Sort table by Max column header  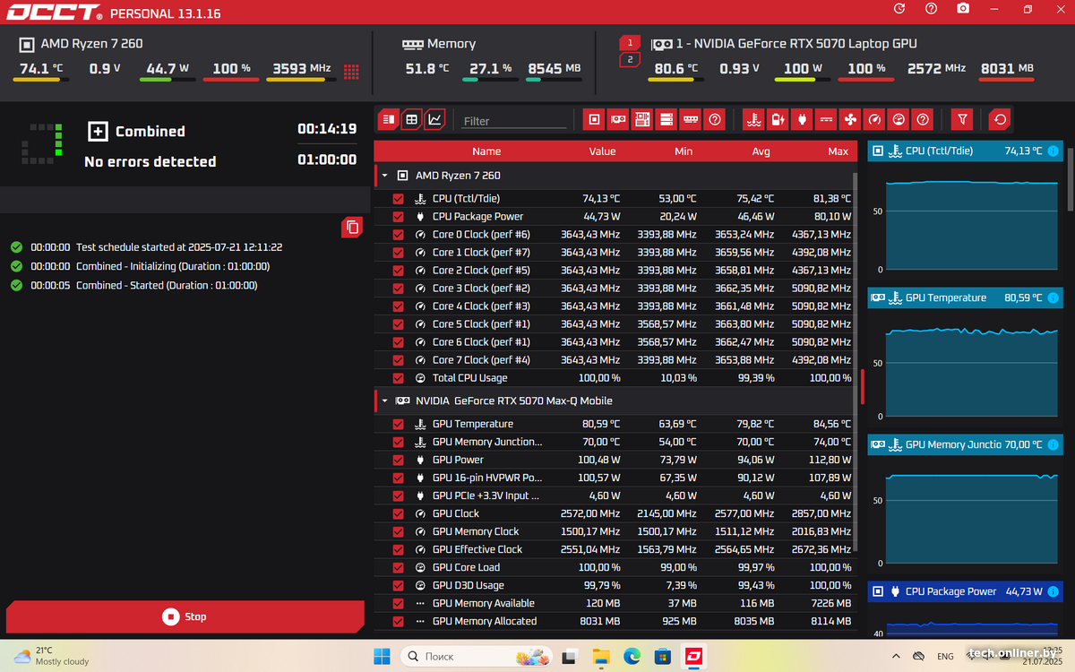(x=838, y=151)
